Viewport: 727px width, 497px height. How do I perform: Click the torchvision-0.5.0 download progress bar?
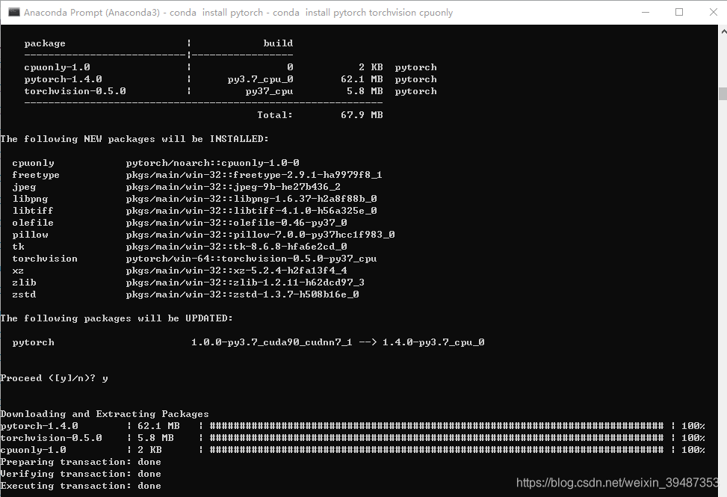click(437, 438)
